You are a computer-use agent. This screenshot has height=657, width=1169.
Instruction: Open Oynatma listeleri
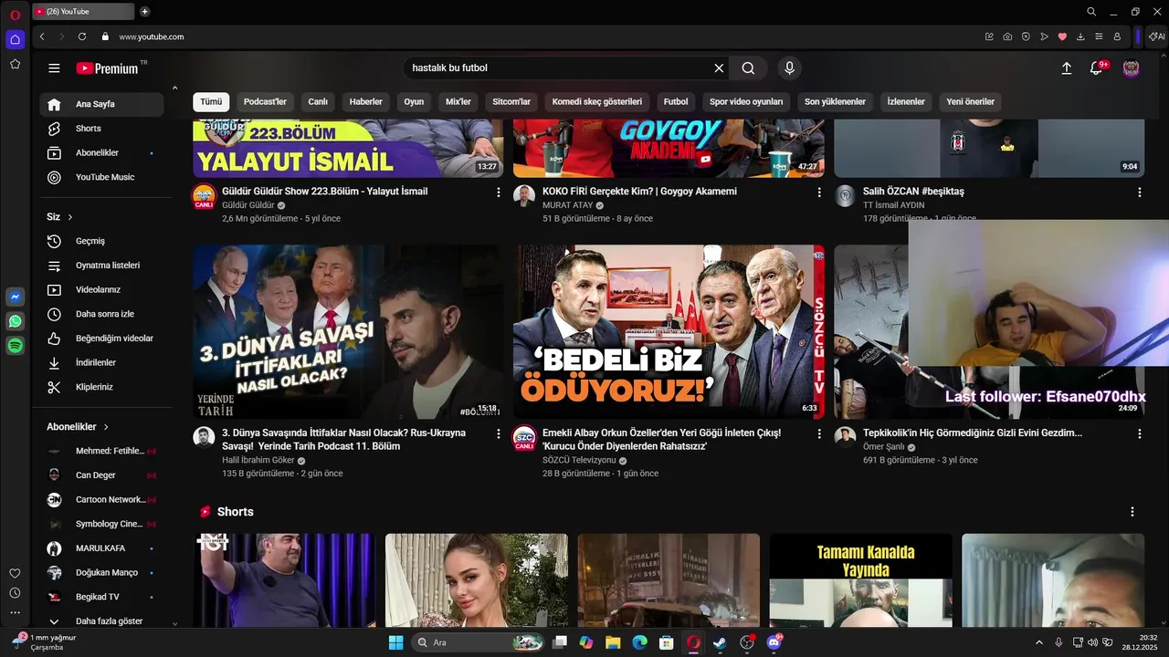[101, 266]
